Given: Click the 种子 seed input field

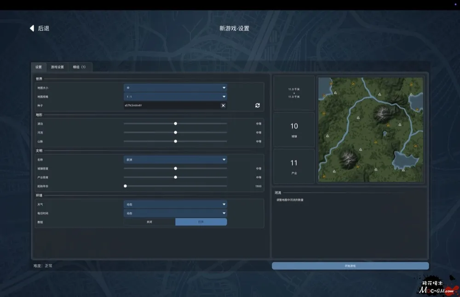Looking at the screenshot, I should (x=172, y=106).
